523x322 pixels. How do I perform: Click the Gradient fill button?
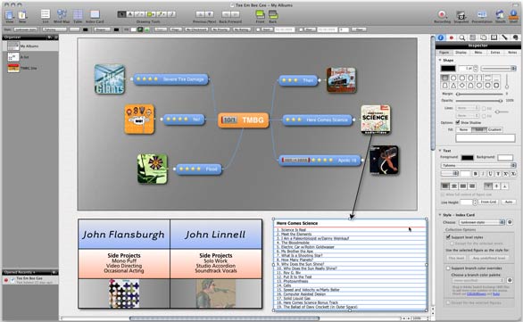pyautogui.click(x=494, y=129)
